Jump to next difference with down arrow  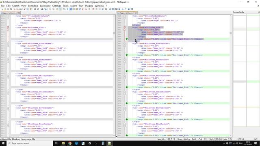126,9
